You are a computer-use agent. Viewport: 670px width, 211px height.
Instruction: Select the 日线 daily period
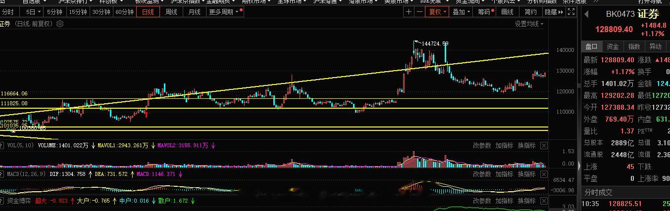click(x=148, y=12)
